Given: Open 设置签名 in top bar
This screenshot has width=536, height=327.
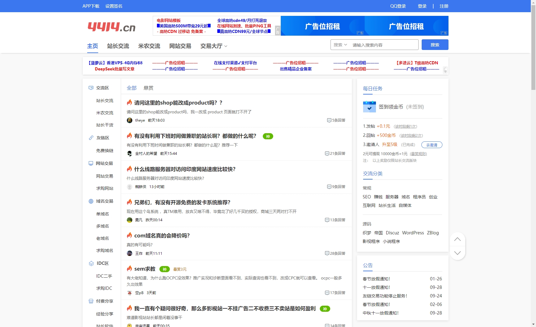Looking at the screenshot, I should point(114,6).
